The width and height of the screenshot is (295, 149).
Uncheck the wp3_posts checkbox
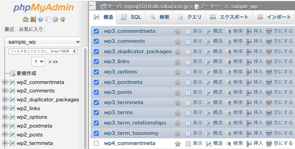coord(96,92)
